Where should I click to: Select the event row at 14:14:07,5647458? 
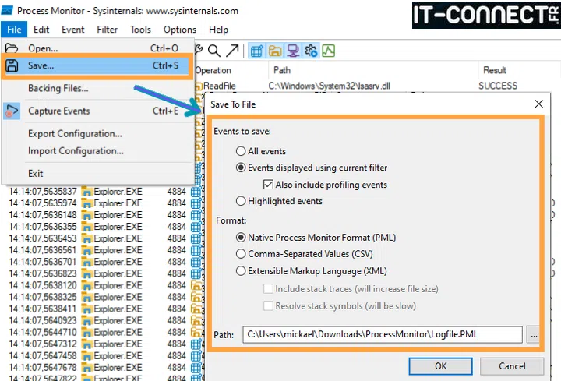[102, 356]
